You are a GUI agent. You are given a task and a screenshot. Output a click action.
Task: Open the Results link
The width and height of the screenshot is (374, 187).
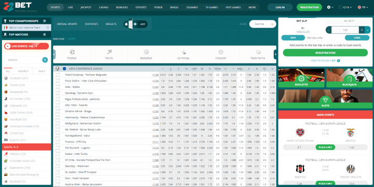[111, 24]
